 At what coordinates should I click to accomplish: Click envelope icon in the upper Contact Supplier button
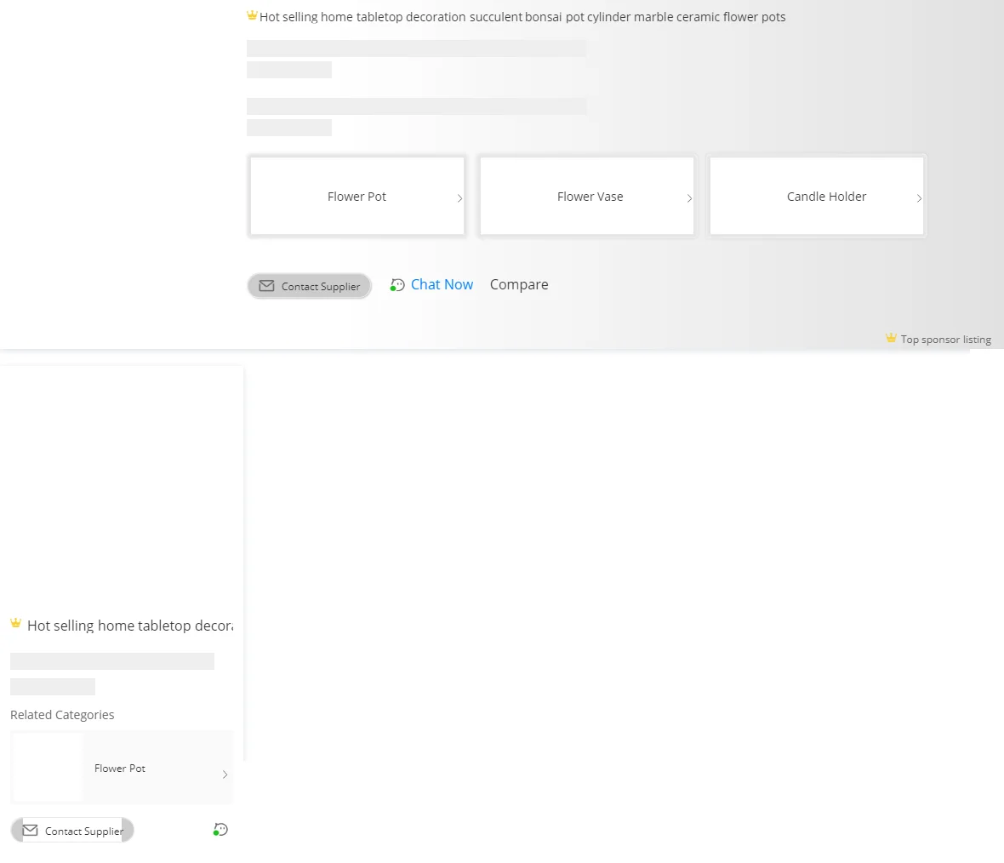tap(266, 286)
